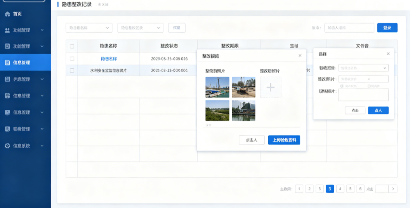This screenshot has width=410, height=208.
Task: Click the note icon beside 验收管理
Action: [7, 129]
